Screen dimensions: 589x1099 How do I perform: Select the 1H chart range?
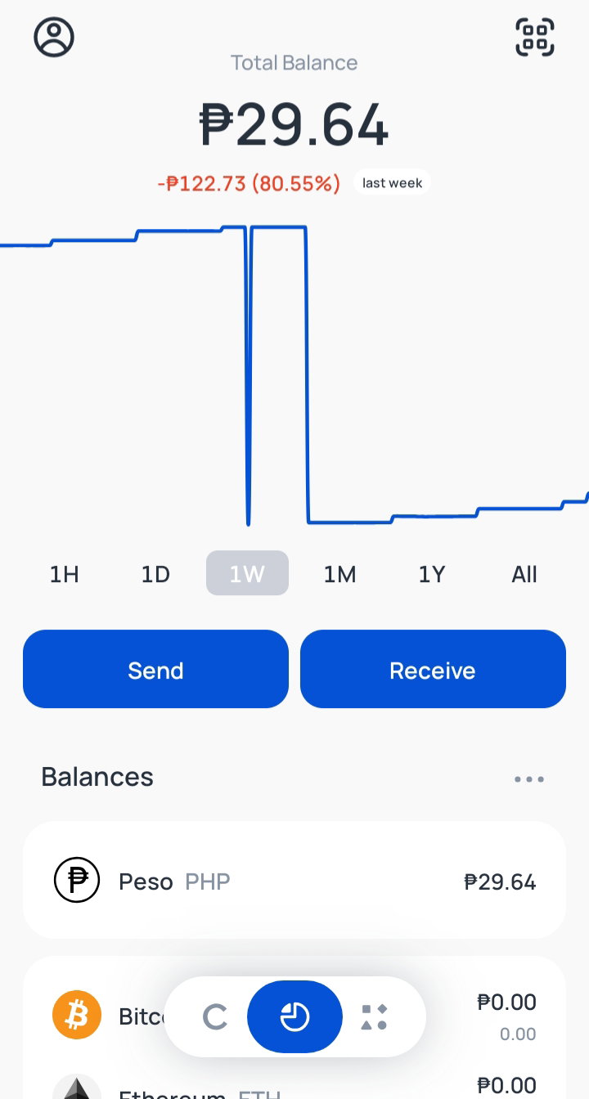tap(64, 574)
